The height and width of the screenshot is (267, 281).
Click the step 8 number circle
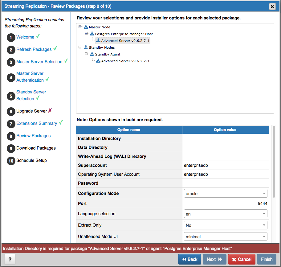coord(11,136)
